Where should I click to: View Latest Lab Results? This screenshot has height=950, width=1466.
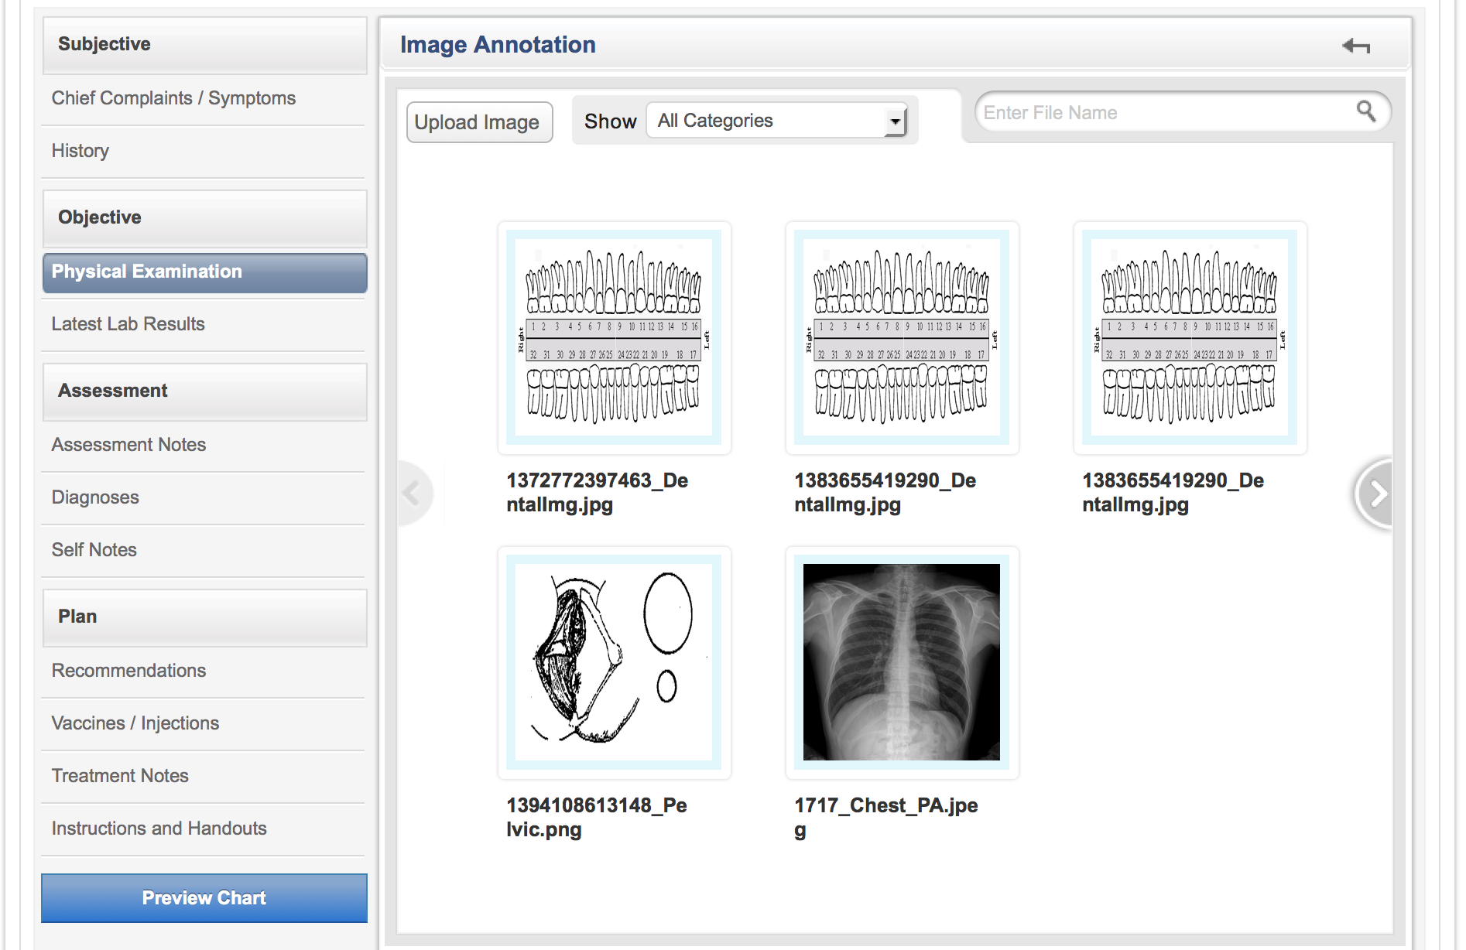click(128, 324)
